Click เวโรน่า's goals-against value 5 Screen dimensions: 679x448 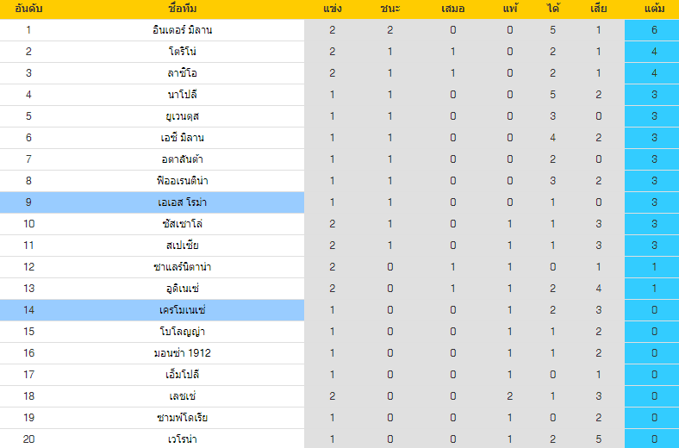(599, 439)
